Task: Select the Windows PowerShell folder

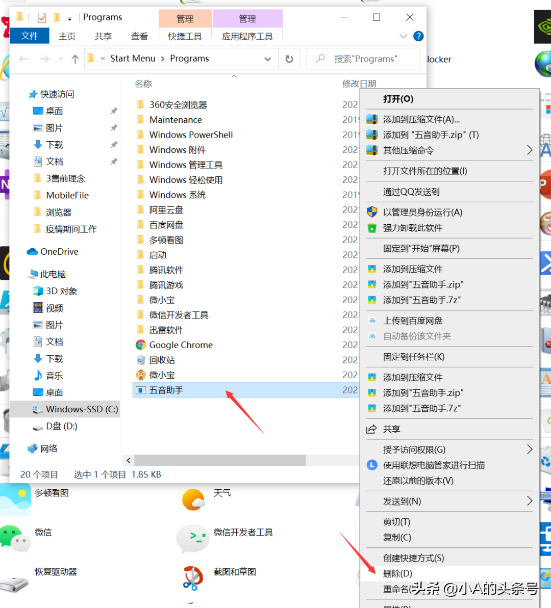Action: pyautogui.click(x=191, y=135)
